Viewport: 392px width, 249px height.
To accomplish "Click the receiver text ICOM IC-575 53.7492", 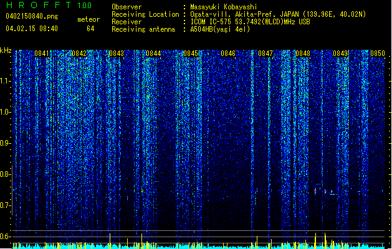I will (250, 22).
